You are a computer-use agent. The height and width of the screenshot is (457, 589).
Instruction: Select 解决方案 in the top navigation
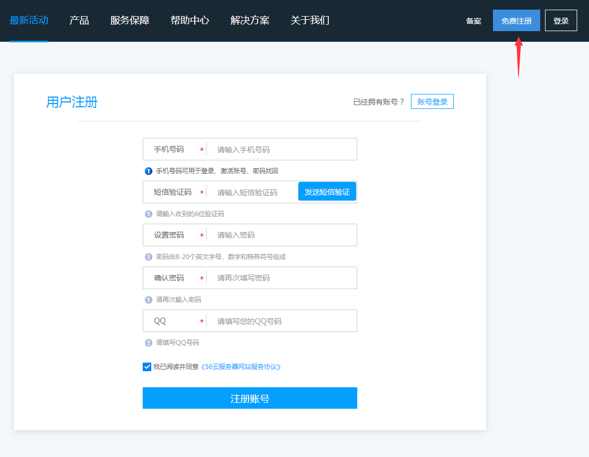[250, 21]
